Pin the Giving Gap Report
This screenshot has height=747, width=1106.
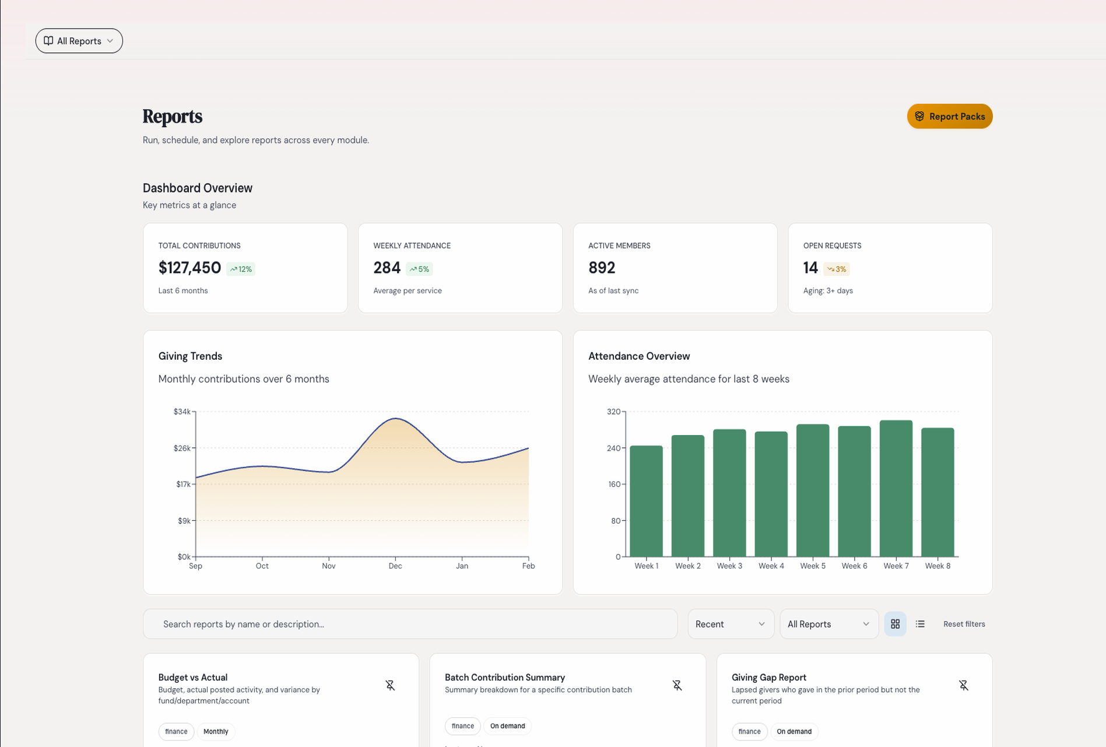963,685
